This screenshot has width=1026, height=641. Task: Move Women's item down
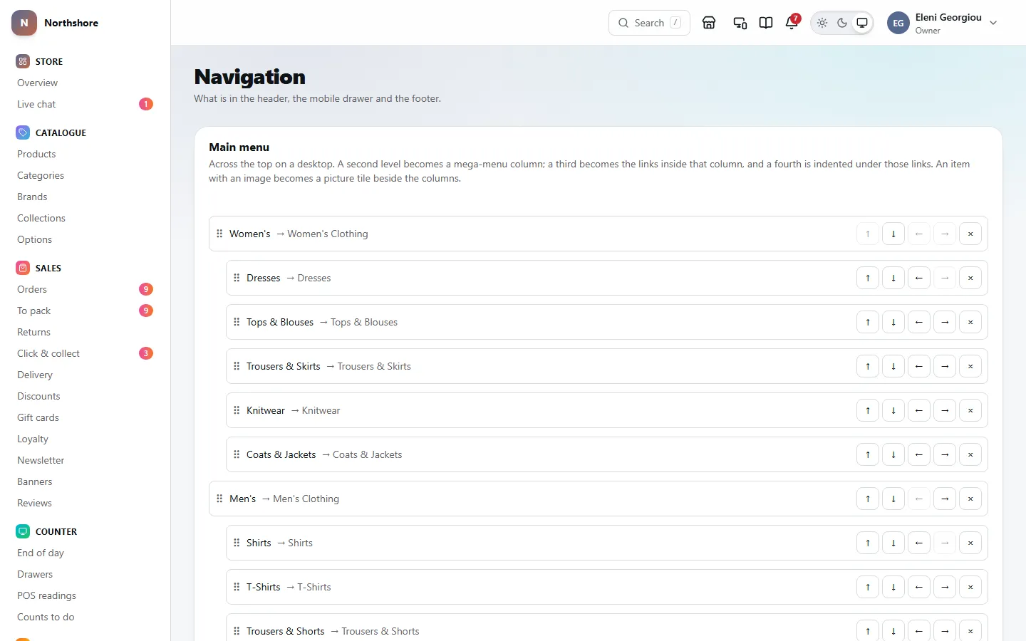coord(893,234)
